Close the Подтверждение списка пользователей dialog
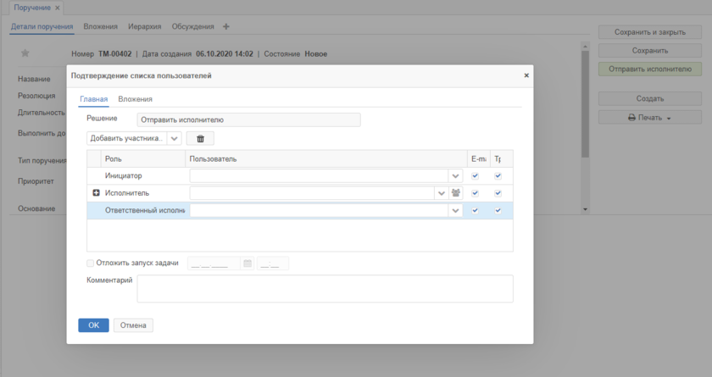This screenshot has height=377, width=712. 526,75
